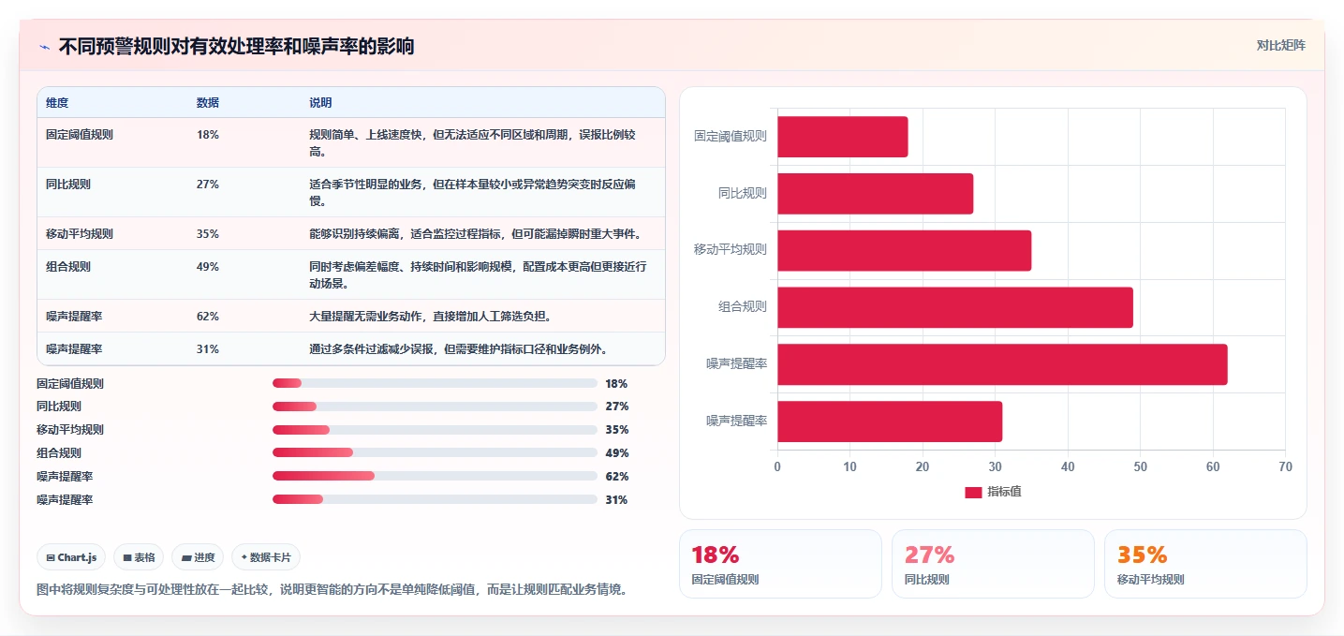Click the 62% cell in the table

[208, 317]
